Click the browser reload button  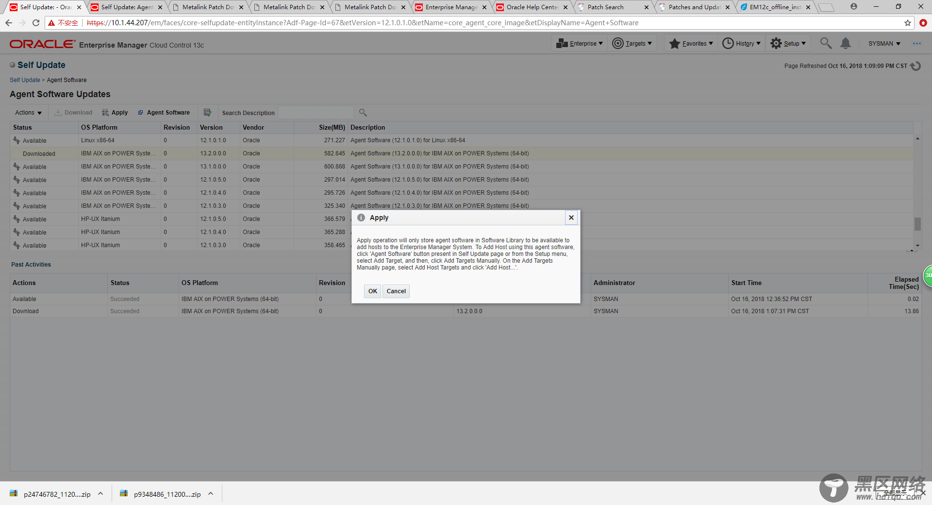(x=36, y=23)
